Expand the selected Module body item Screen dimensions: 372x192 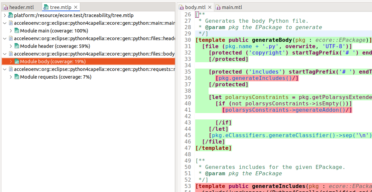pyautogui.click(x=11, y=62)
